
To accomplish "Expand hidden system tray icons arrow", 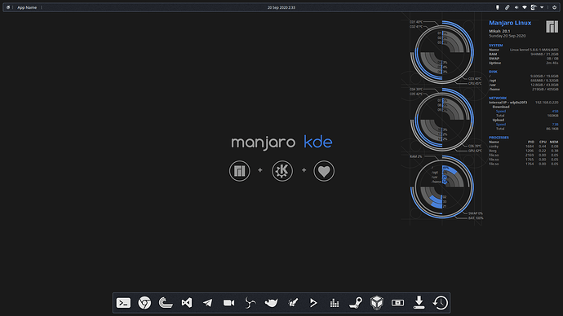I will (x=542, y=7).
